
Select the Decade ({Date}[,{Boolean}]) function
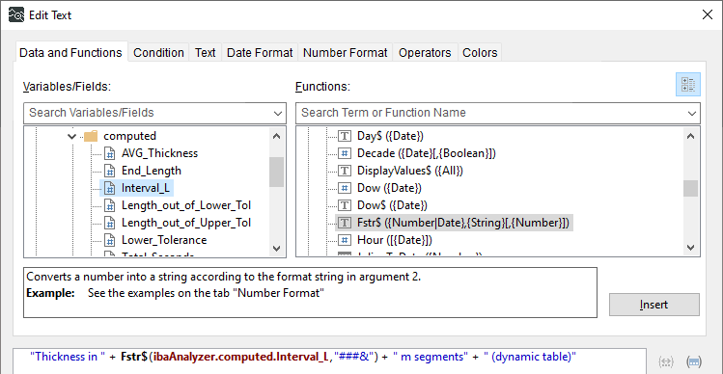click(427, 153)
